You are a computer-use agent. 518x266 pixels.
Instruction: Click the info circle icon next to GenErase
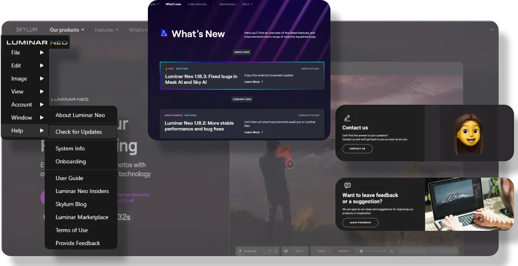pyautogui.click(x=275, y=251)
